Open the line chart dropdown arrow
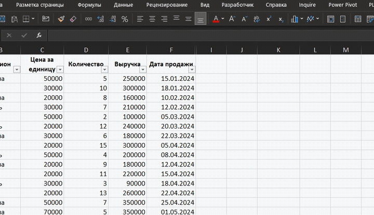The width and height of the screenshot is (374, 215). 318,19
